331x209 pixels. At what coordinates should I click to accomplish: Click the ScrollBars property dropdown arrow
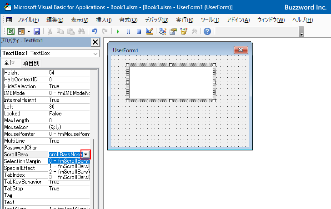(86, 154)
